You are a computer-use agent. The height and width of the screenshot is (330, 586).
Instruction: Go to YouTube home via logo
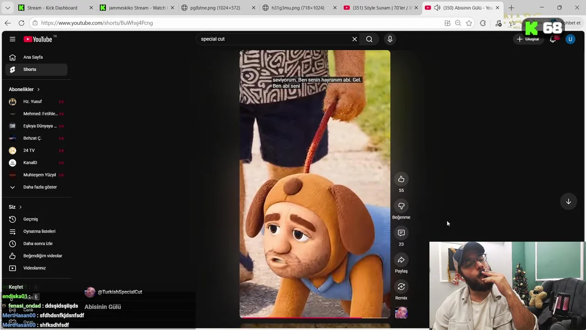pos(38,39)
